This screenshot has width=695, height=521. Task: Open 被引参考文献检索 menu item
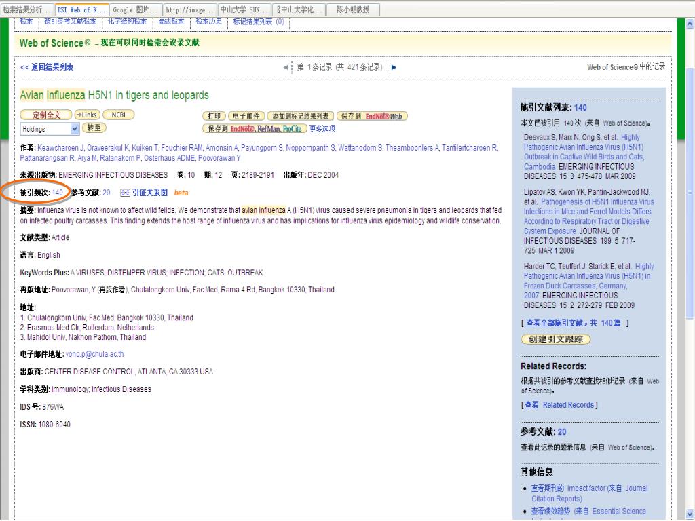tap(70, 21)
